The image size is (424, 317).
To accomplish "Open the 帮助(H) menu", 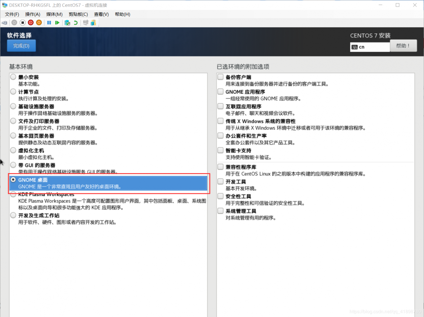I will pyautogui.click(x=123, y=14).
